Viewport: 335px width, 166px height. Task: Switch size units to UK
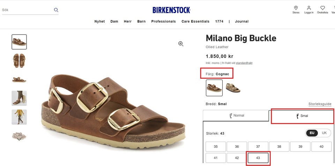324,133
